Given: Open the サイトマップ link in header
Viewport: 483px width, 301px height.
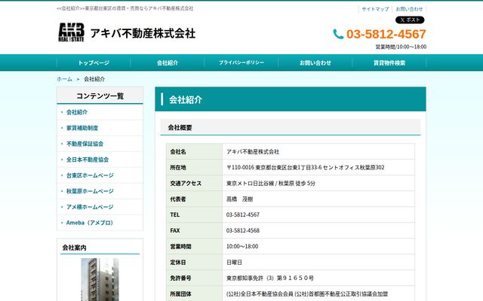Looking at the screenshot, I should pos(375,9).
